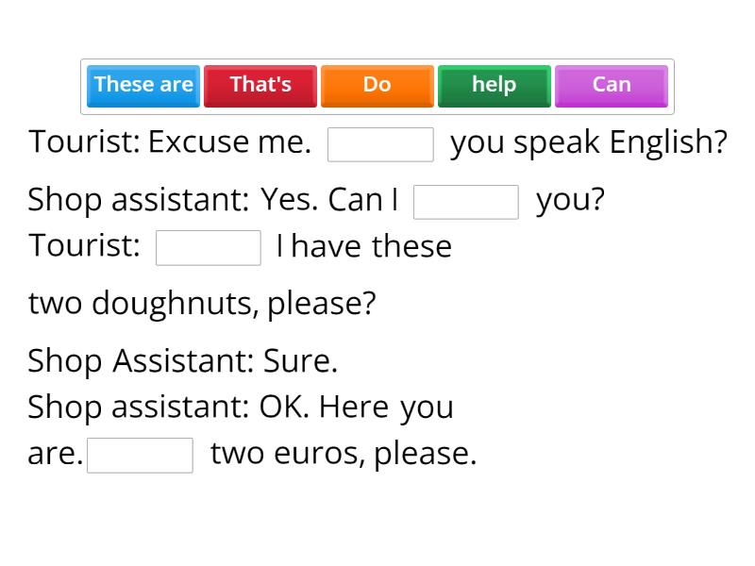Click the phrase "two euros, please."

pyautogui.click(x=344, y=454)
